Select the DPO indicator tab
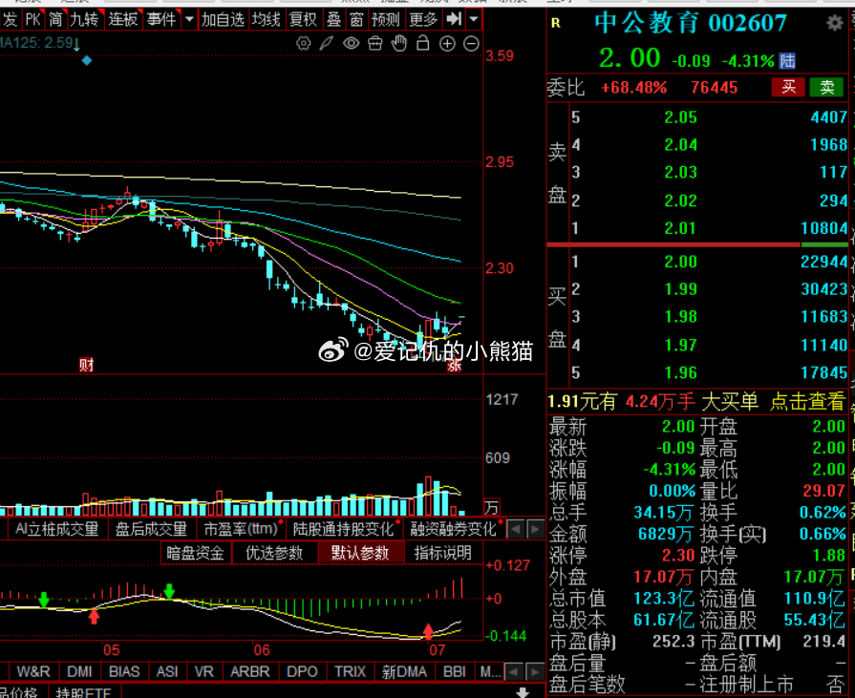Viewport: 855px width, 698px height. click(302, 671)
